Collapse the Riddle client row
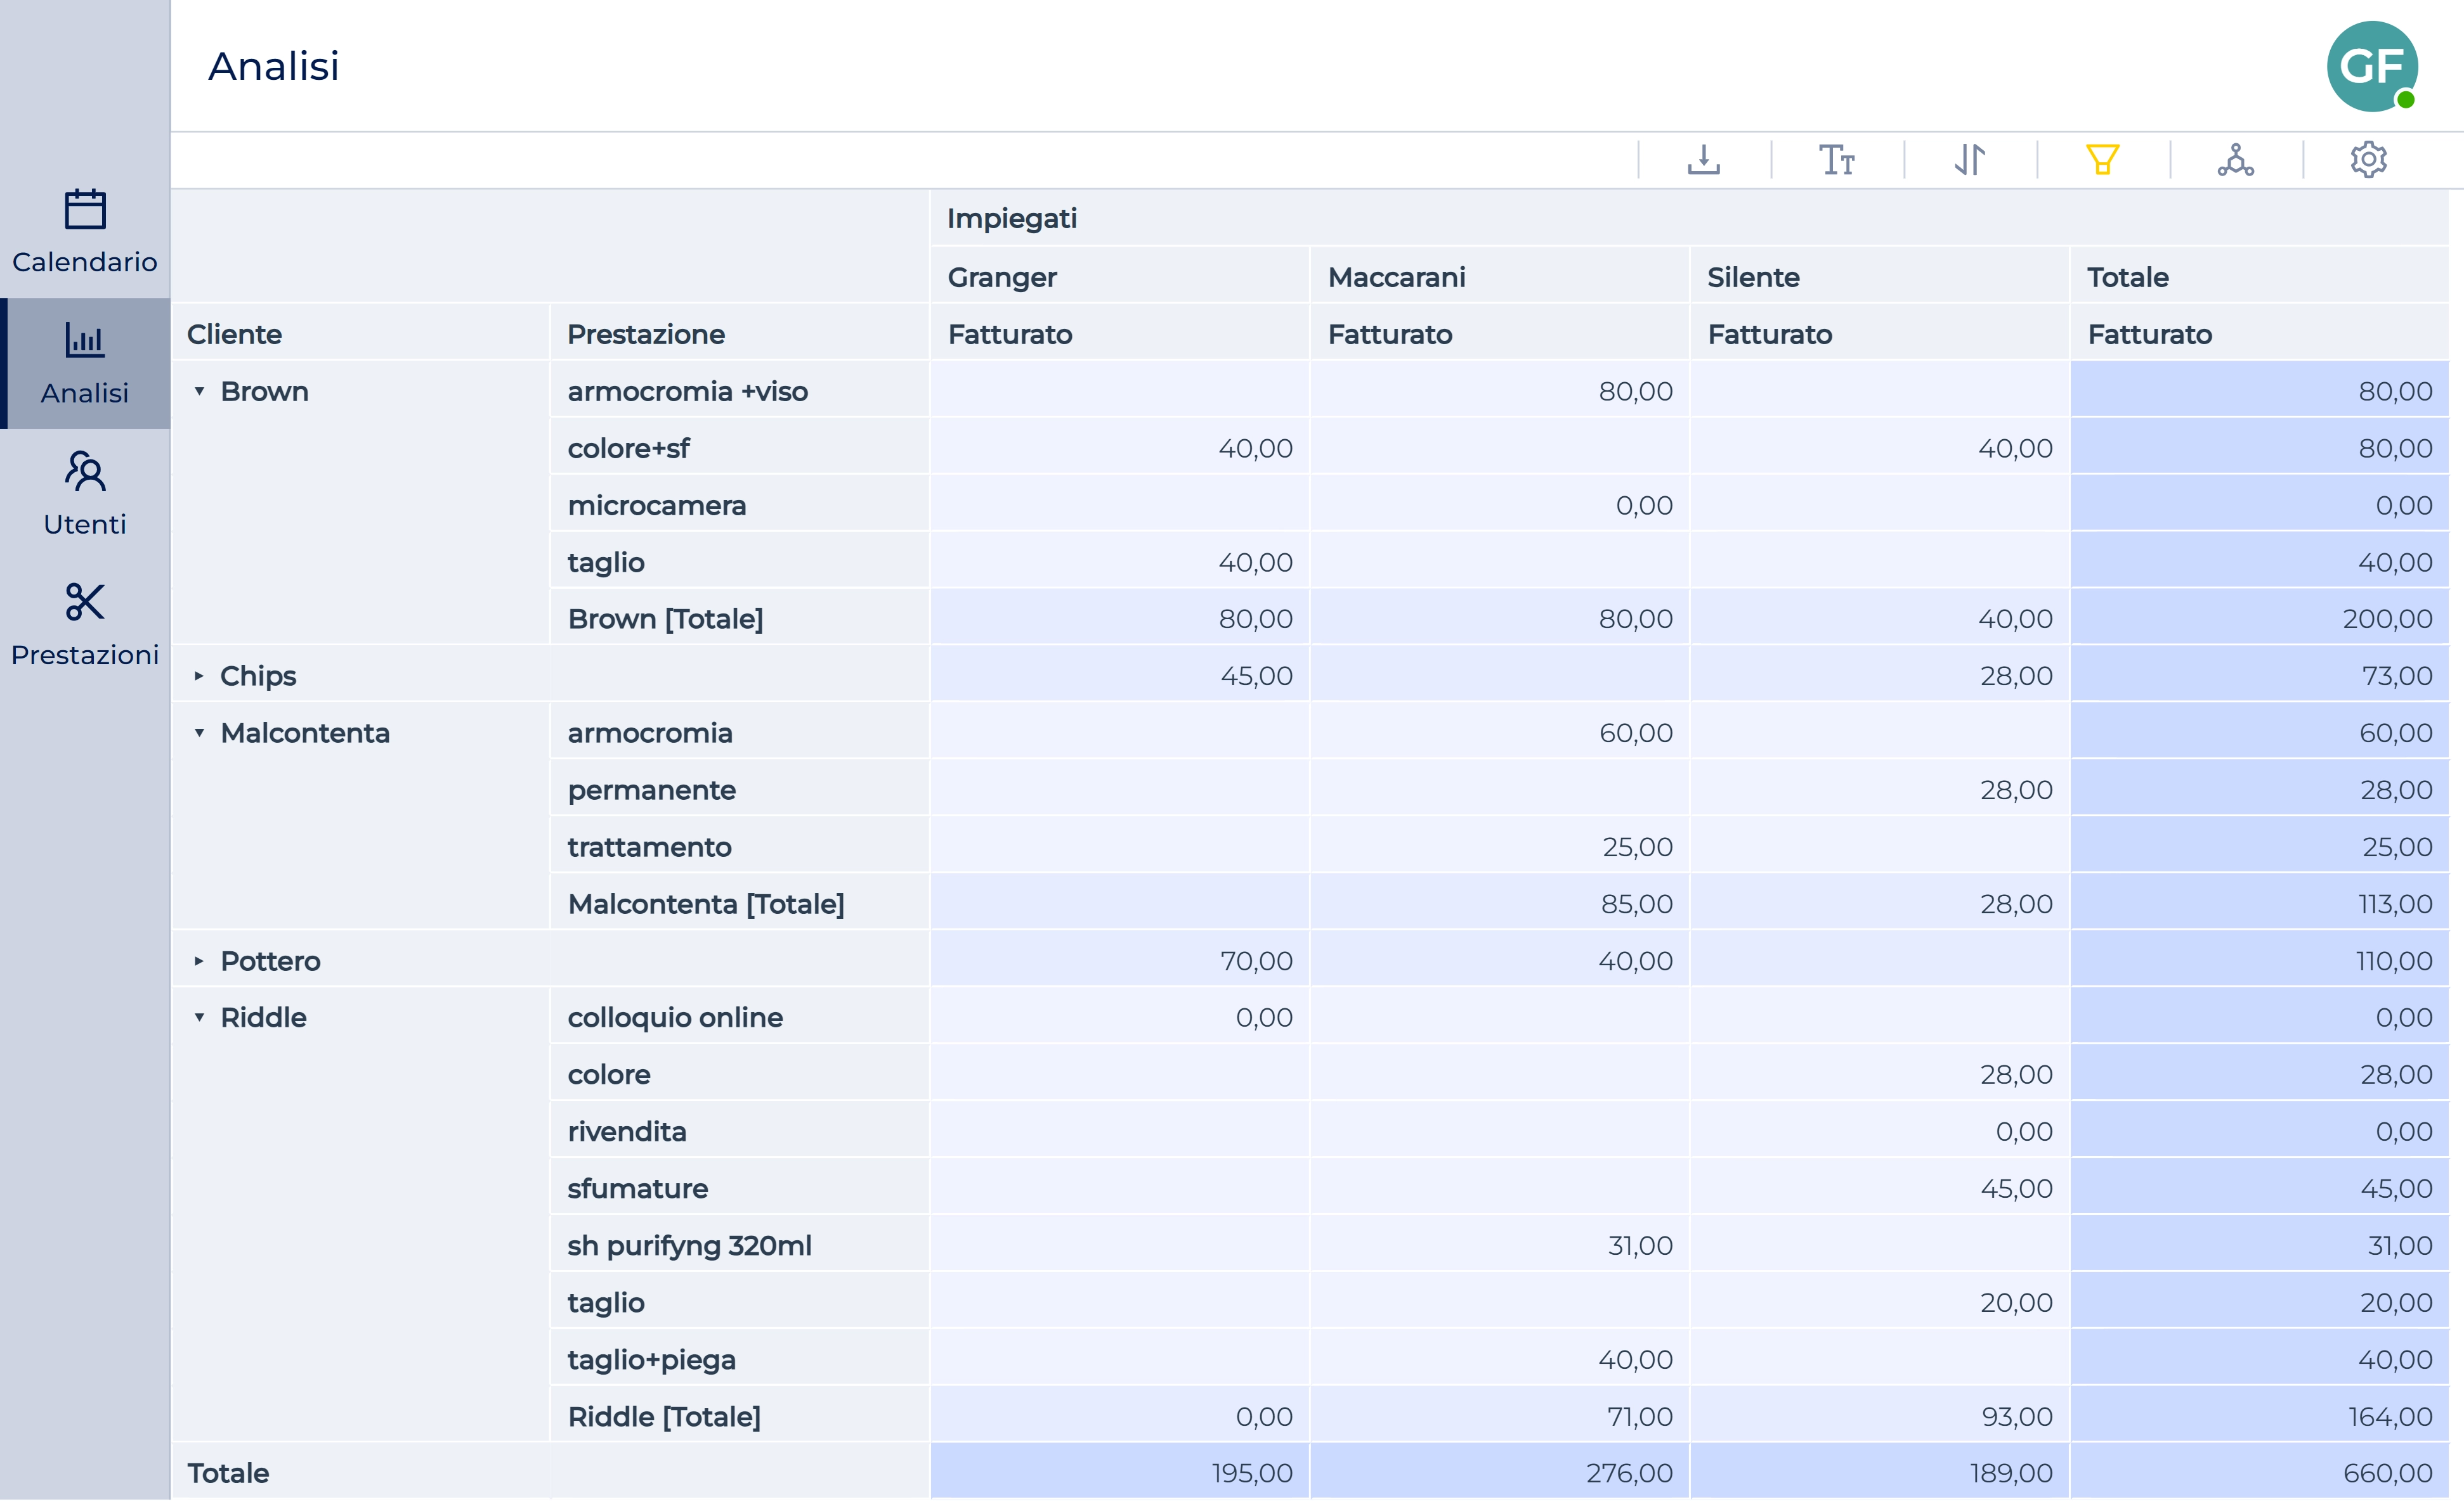This screenshot has height=1502, width=2464. click(199, 1018)
